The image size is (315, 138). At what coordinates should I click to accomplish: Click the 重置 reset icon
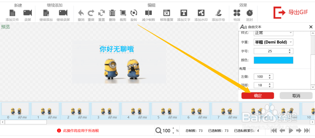point(102,13)
